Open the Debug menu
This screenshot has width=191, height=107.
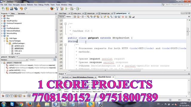[41, 5]
